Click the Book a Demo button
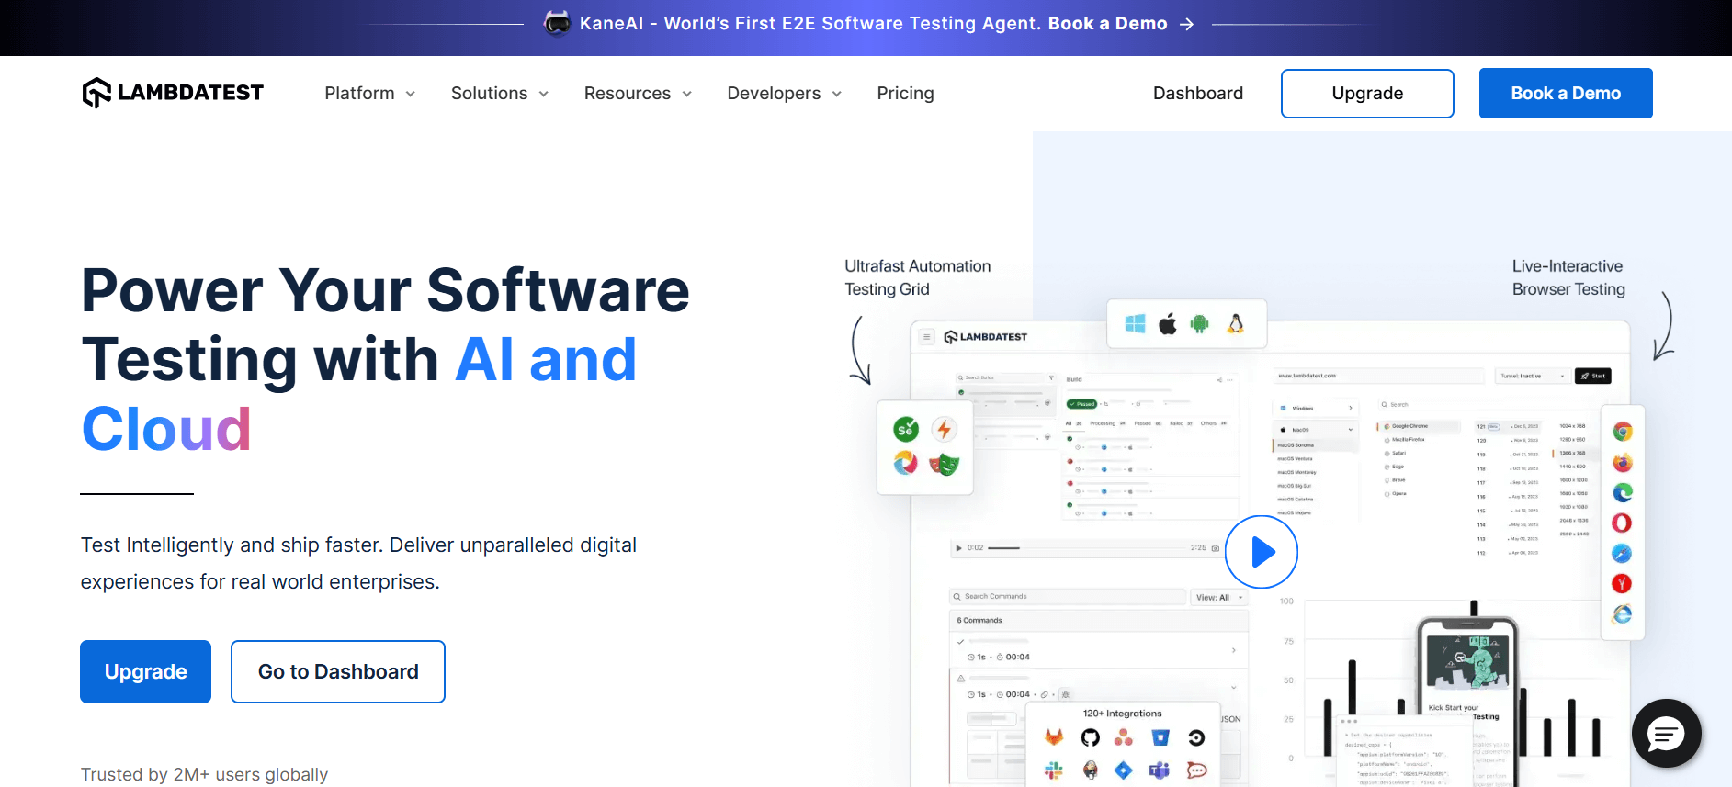This screenshot has height=787, width=1732. (1566, 94)
